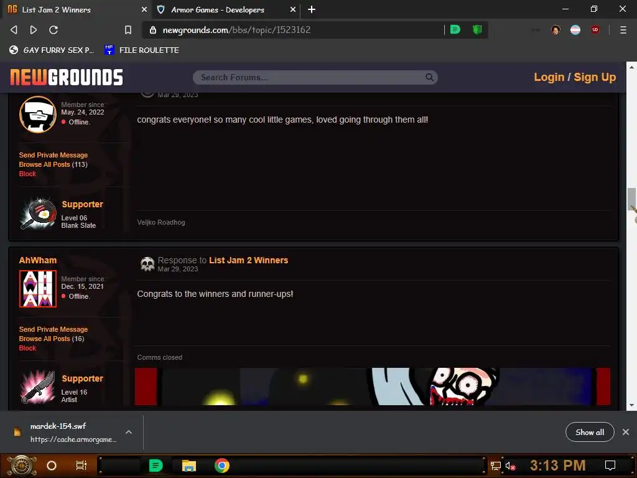Show all downloads
The height and width of the screenshot is (478, 637).
tap(590, 432)
